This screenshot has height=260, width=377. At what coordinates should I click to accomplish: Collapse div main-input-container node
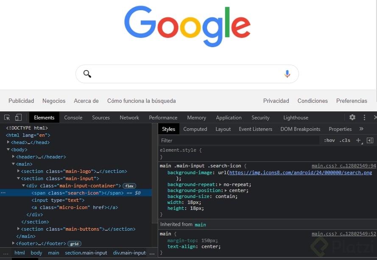point(24,186)
